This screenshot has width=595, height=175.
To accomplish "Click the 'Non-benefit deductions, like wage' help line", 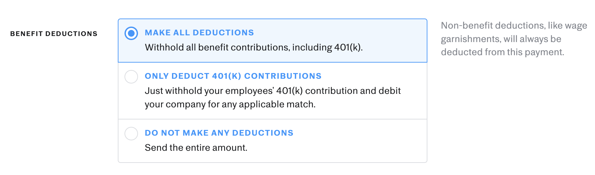I will pyautogui.click(x=514, y=26).
